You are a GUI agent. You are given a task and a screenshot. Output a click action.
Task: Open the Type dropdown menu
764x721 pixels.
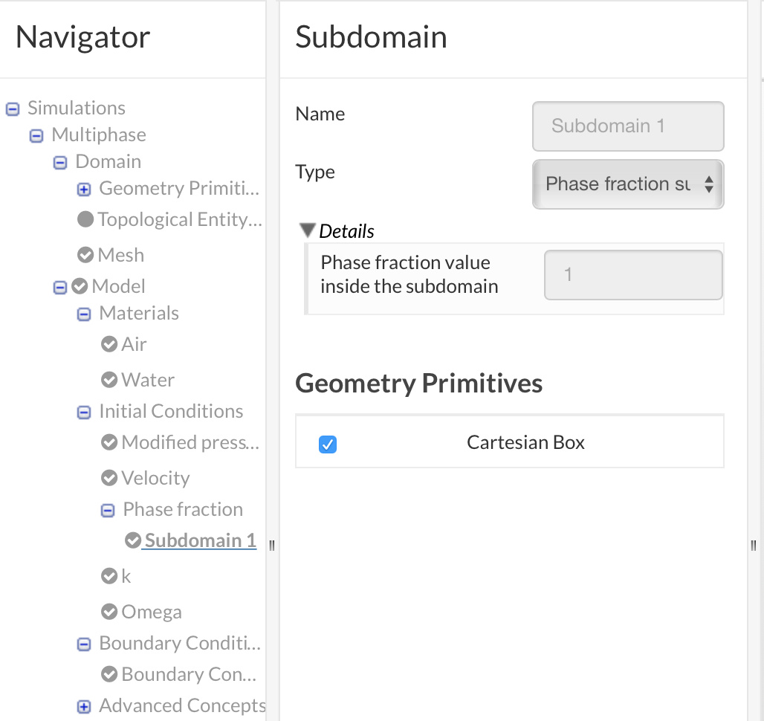pos(628,184)
